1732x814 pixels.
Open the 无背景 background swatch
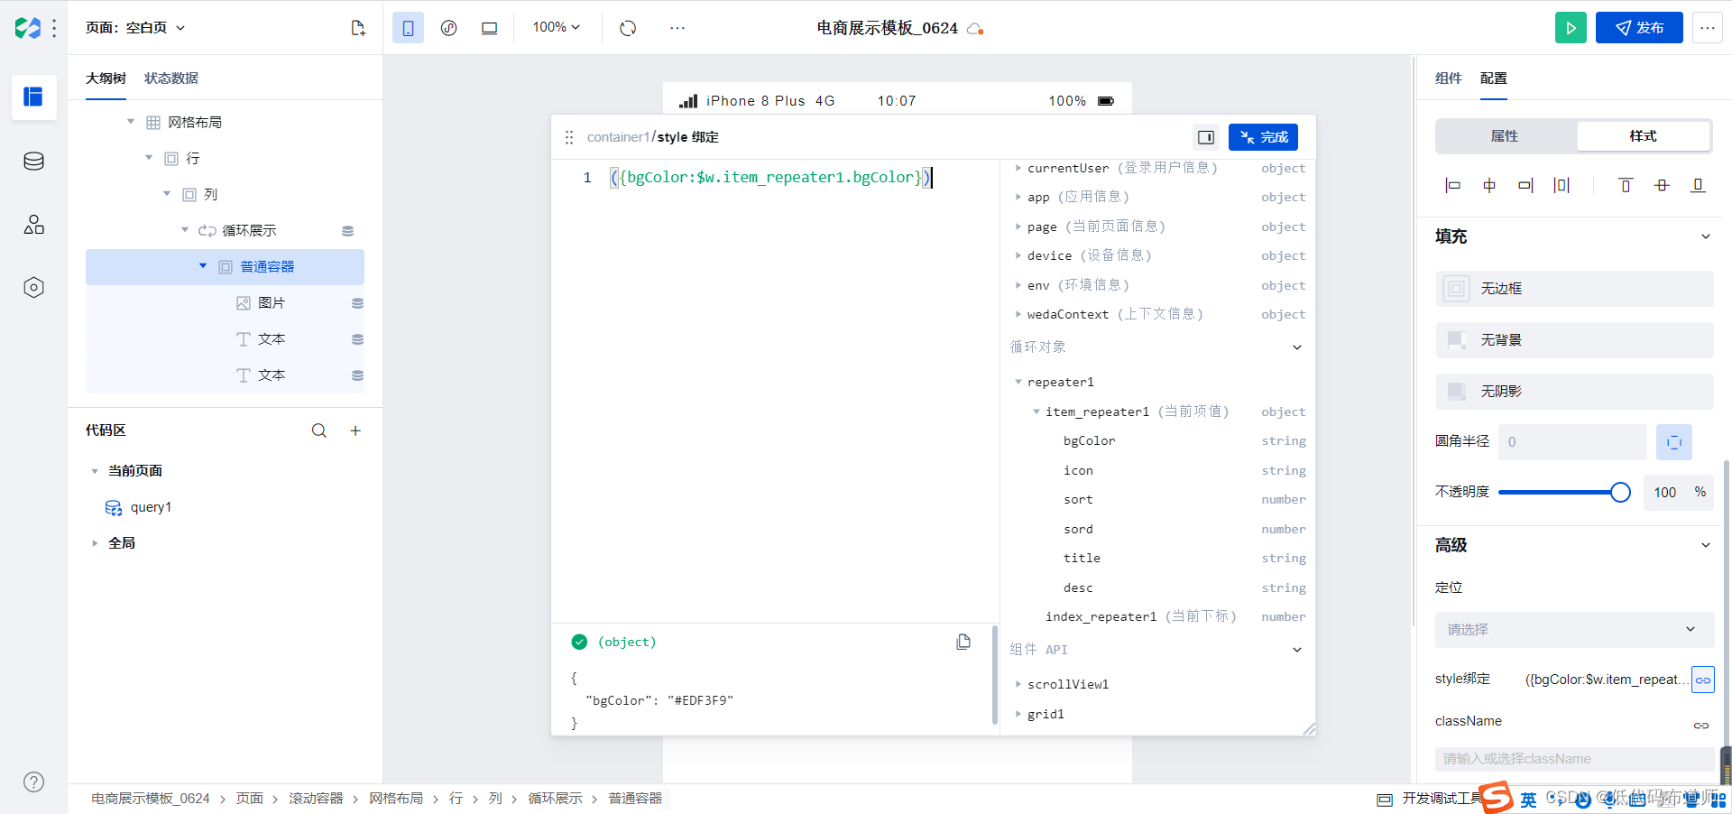click(x=1456, y=340)
